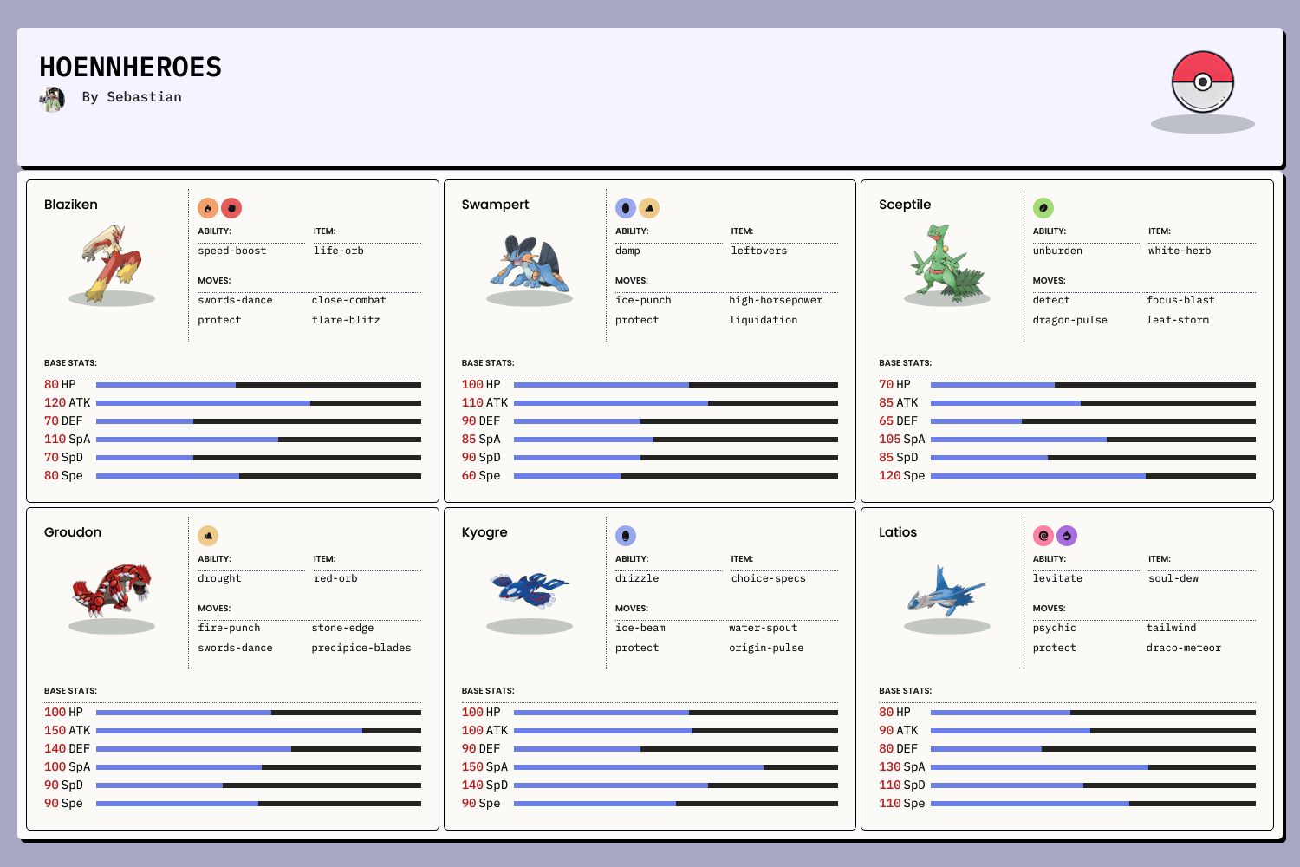Select Kyogre's water type icon

pos(626,536)
